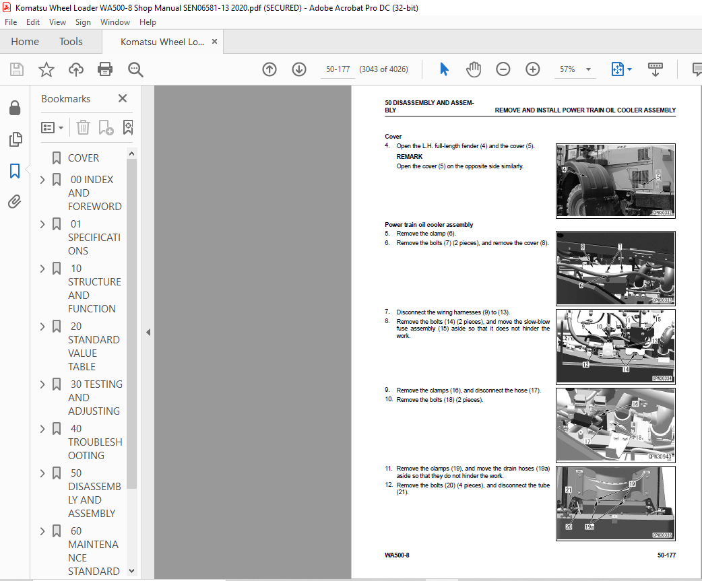The image size is (702, 581).
Task: Go to previous page arrow
Action: 269,69
